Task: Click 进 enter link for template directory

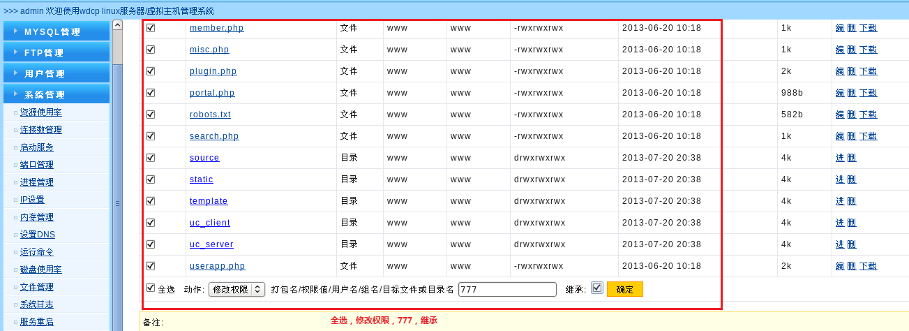Action: click(840, 201)
